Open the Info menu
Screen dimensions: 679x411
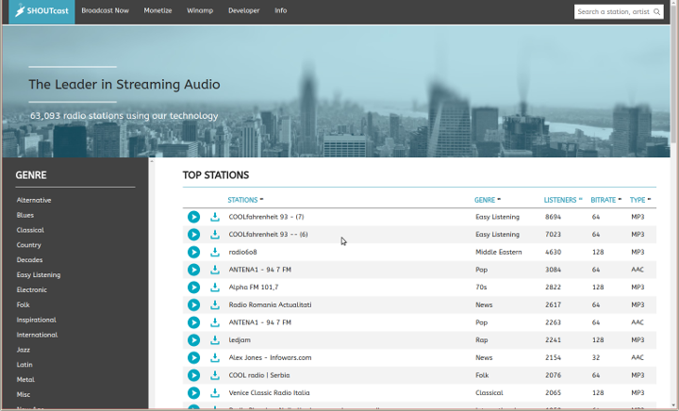pos(281,10)
